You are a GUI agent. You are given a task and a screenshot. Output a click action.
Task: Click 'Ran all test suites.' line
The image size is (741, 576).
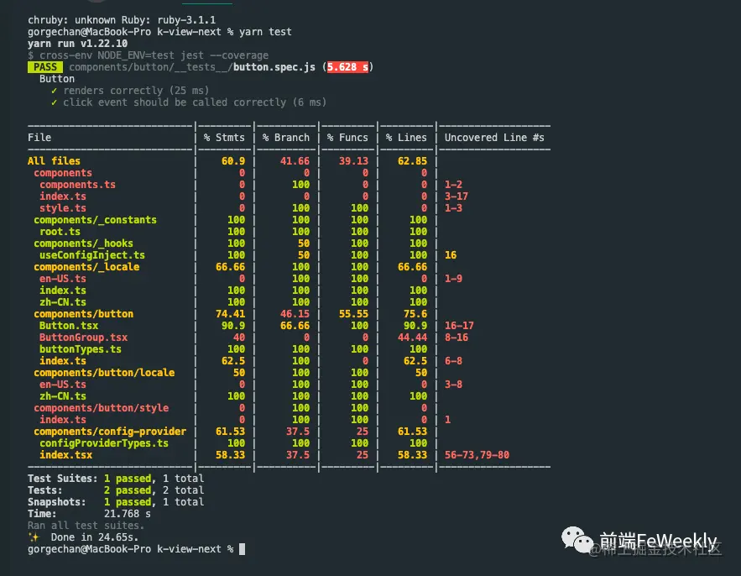pyautogui.click(x=86, y=526)
